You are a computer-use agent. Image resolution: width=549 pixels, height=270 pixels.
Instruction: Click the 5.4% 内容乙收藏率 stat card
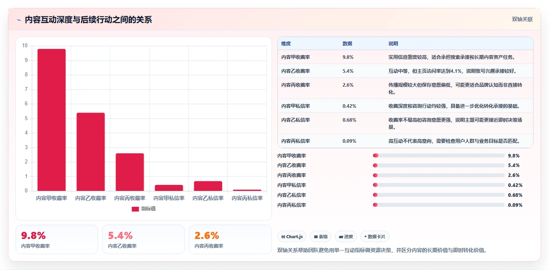144,239
